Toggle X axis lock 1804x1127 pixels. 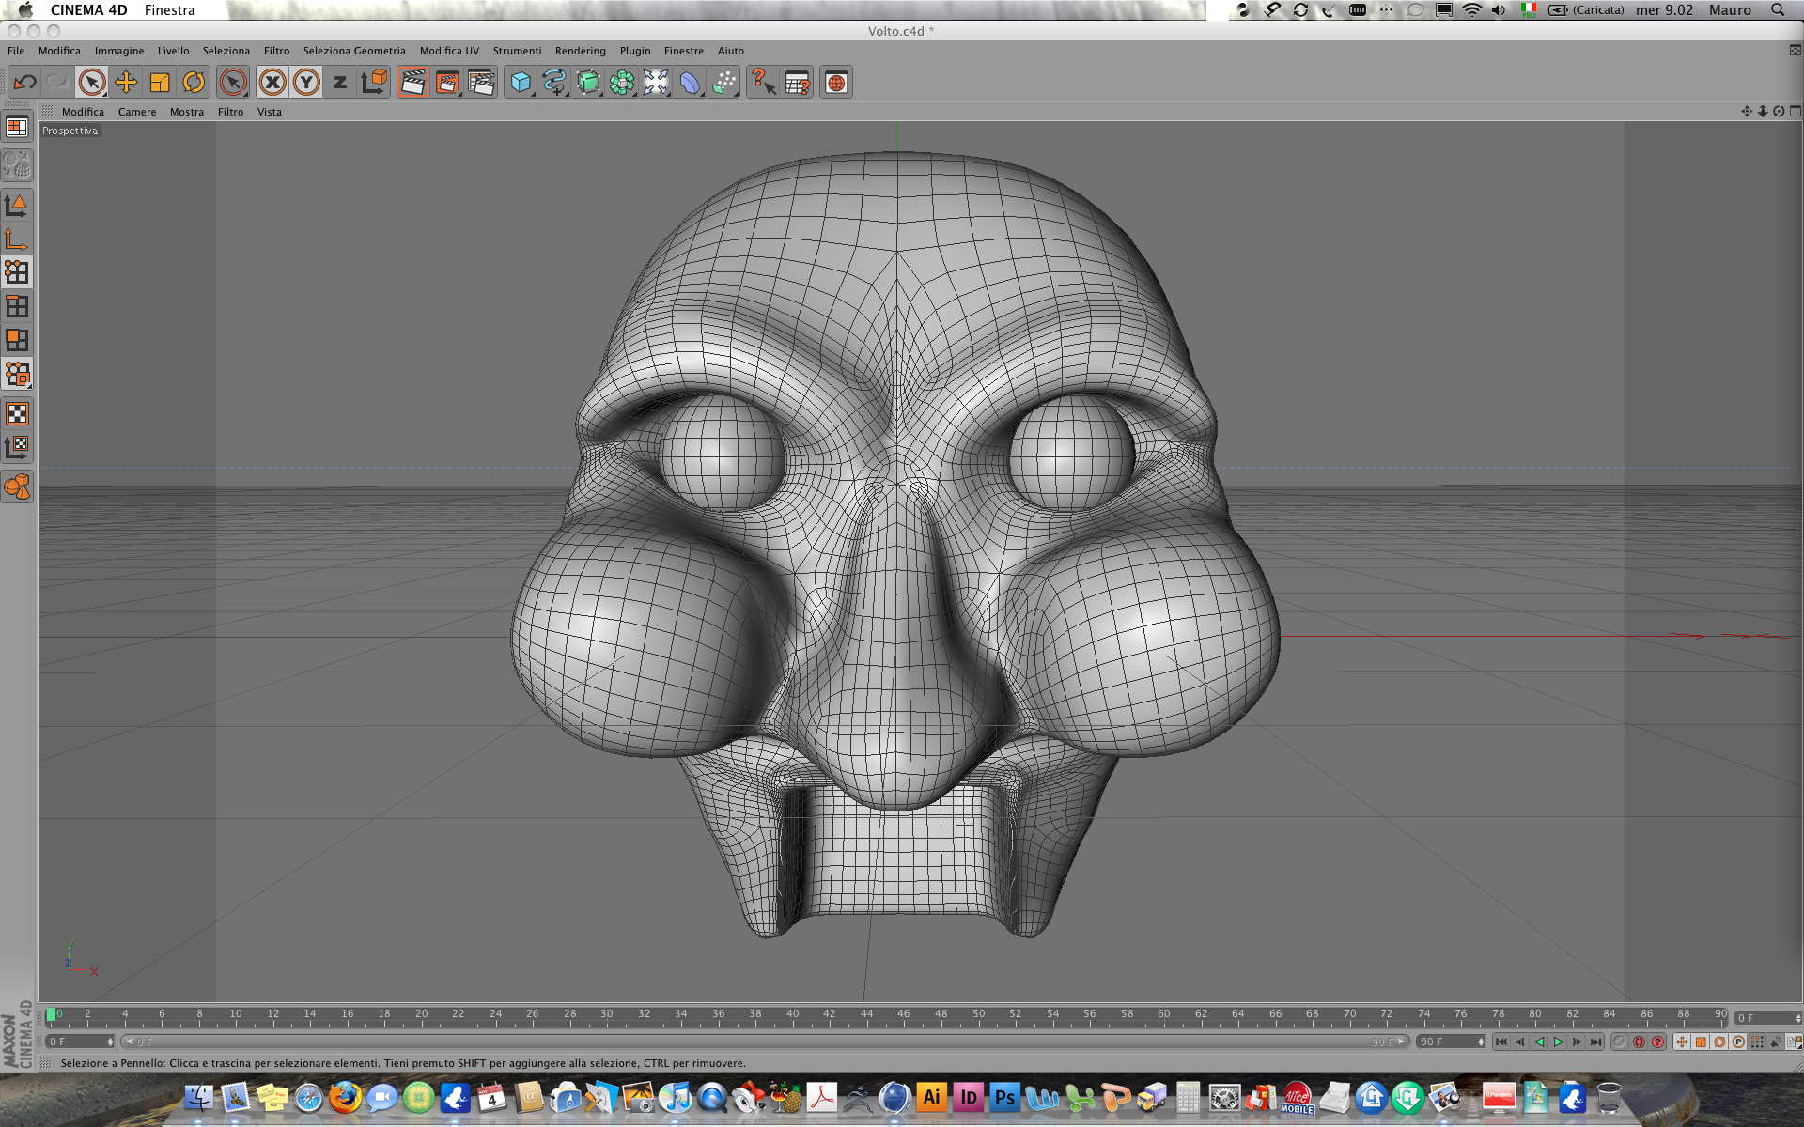[272, 83]
